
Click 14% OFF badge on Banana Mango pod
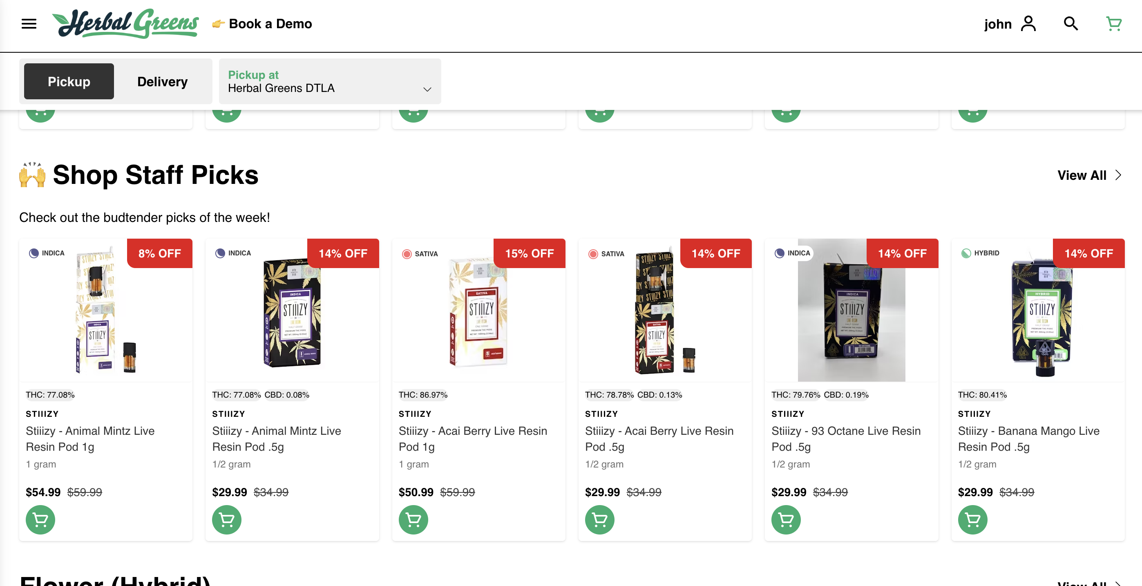tap(1089, 253)
